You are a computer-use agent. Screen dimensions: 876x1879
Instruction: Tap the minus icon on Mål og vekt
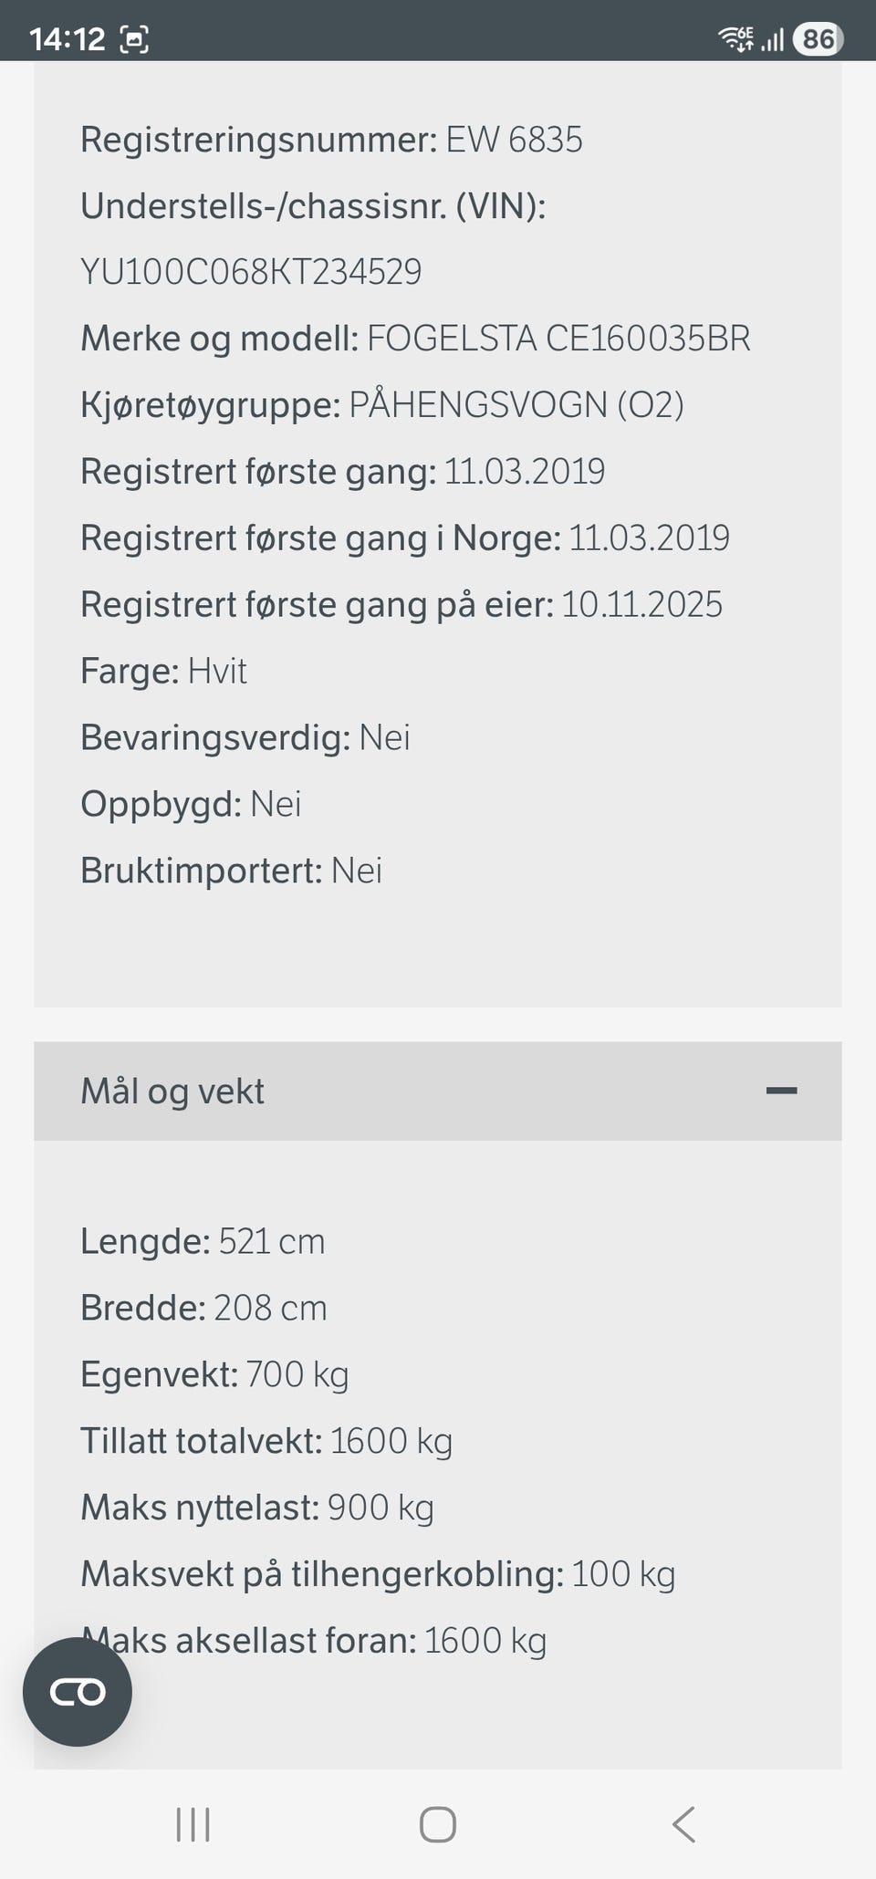pos(781,1091)
